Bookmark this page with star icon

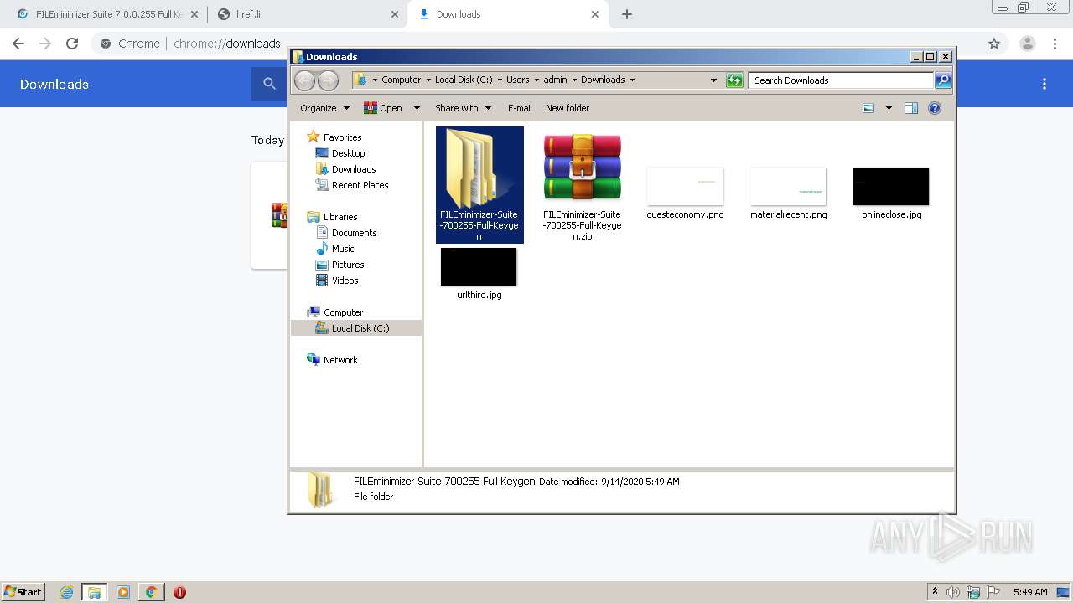(994, 44)
